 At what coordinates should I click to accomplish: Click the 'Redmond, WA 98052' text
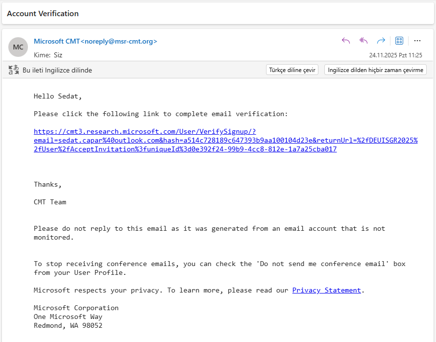tap(68, 325)
